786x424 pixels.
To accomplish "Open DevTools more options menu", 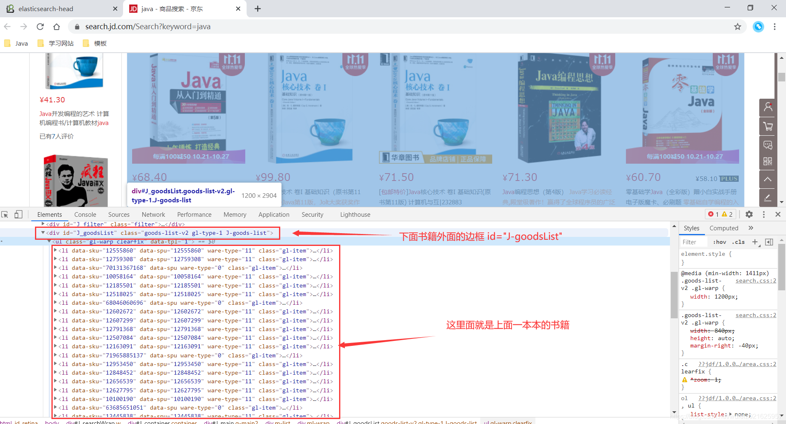I will coord(764,214).
